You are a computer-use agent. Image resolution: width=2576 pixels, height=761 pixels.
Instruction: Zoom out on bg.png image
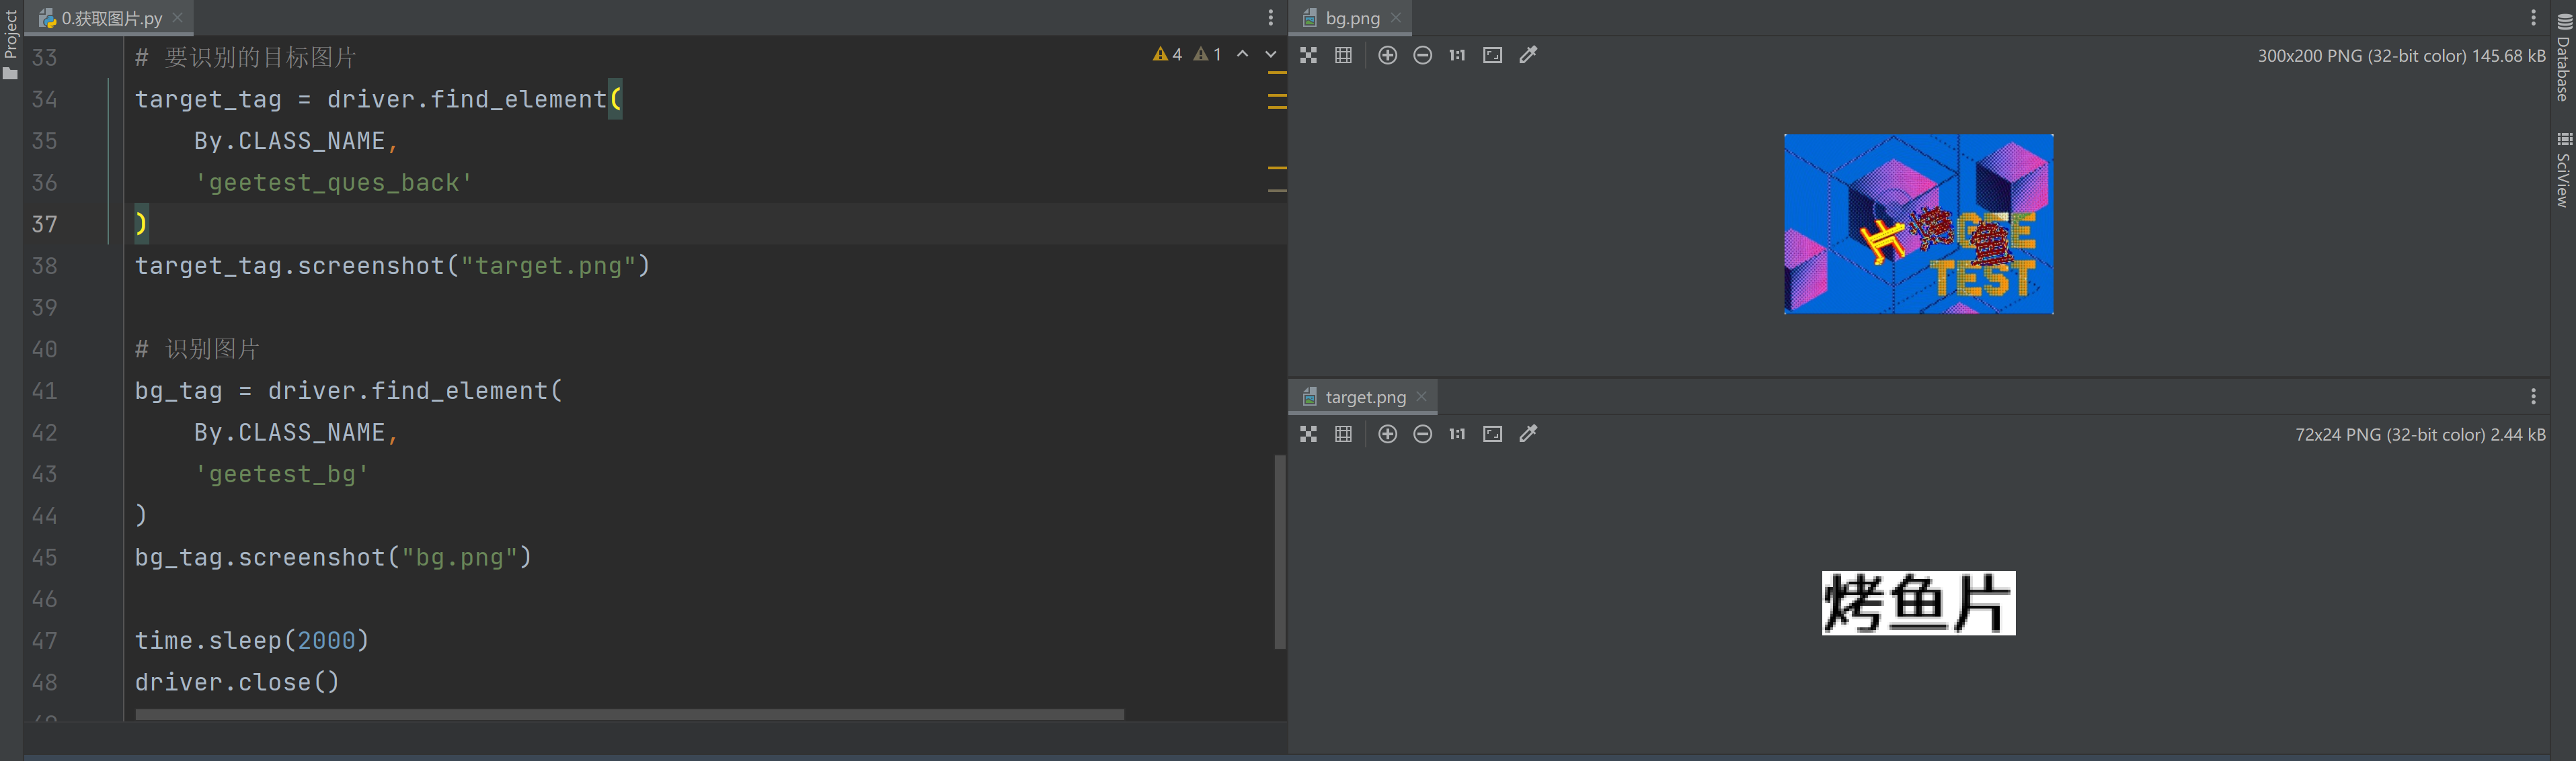click(1422, 56)
